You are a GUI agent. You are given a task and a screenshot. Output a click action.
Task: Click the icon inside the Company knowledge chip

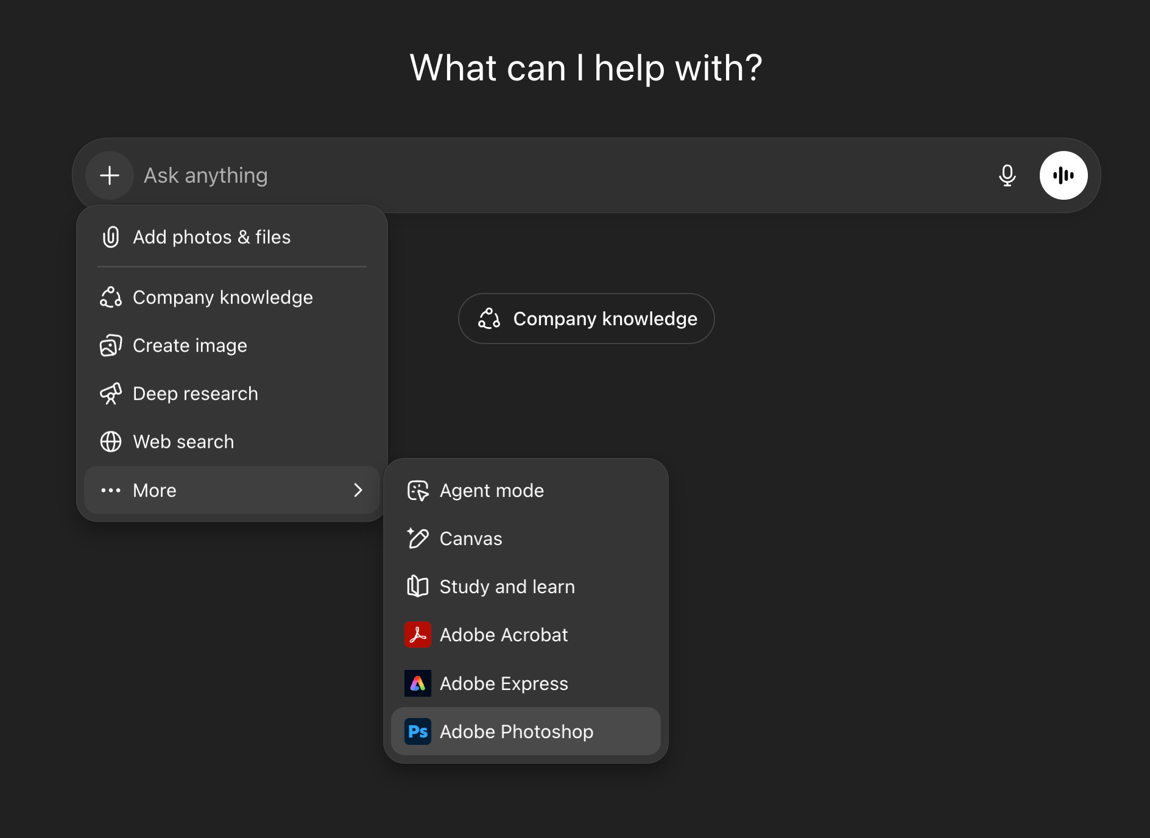(489, 319)
